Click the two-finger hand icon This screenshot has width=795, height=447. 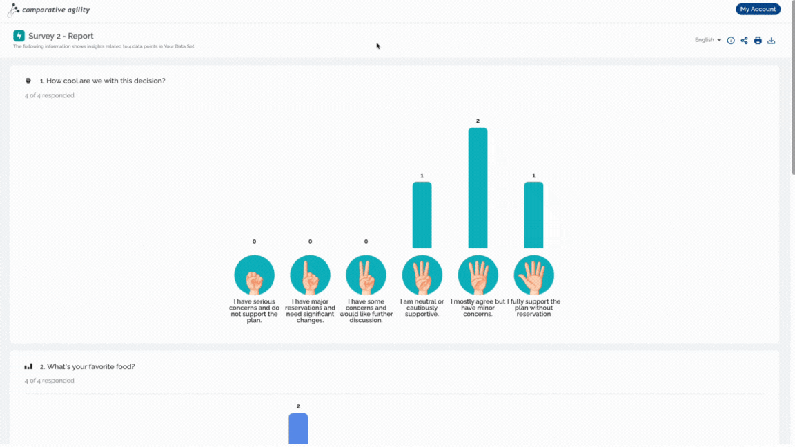pyautogui.click(x=366, y=275)
